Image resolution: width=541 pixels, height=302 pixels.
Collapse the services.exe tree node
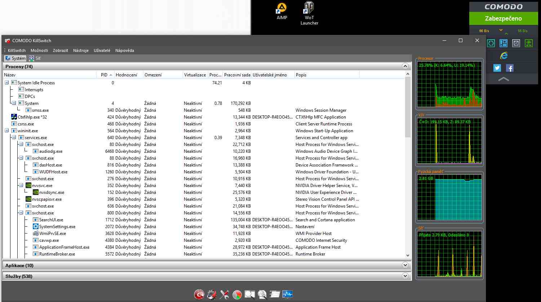pyautogui.click(x=14, y=138)
